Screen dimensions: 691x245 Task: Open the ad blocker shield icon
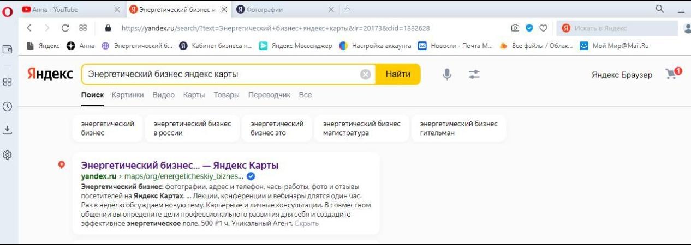529,28
